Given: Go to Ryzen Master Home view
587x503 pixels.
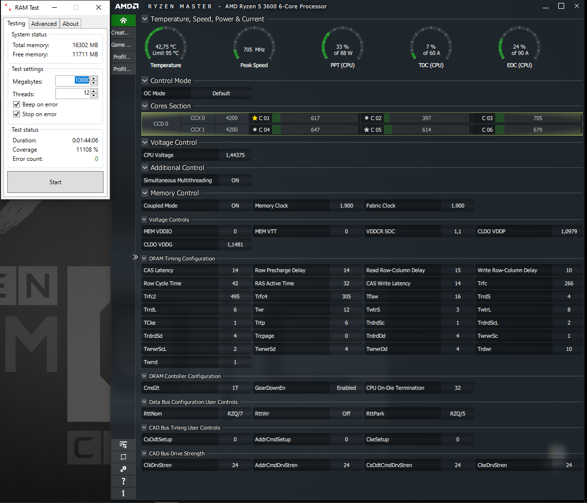Looking at the screenshot, I should pos(123,20).
